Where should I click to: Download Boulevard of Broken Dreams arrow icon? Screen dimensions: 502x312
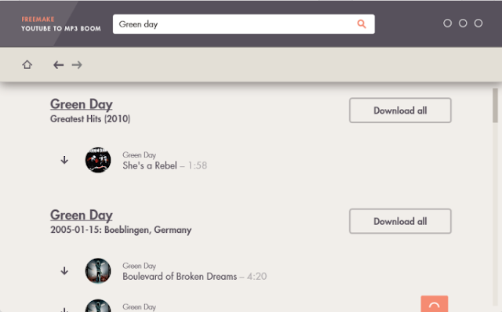pos(64,270)
